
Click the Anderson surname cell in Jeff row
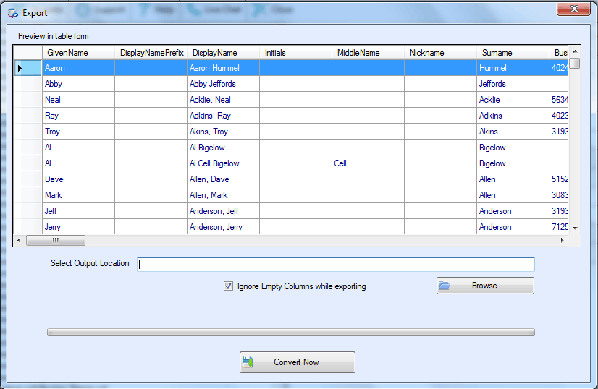[x=513, y=211]
